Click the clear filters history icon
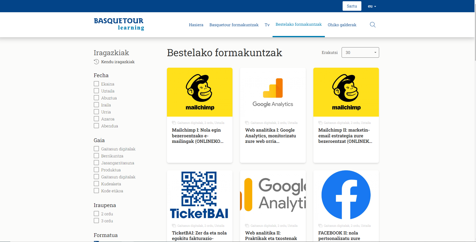Screen dimensions: 476x242 pos(96,62)
